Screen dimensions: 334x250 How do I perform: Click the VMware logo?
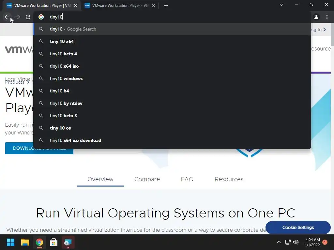tap(19, 49)
